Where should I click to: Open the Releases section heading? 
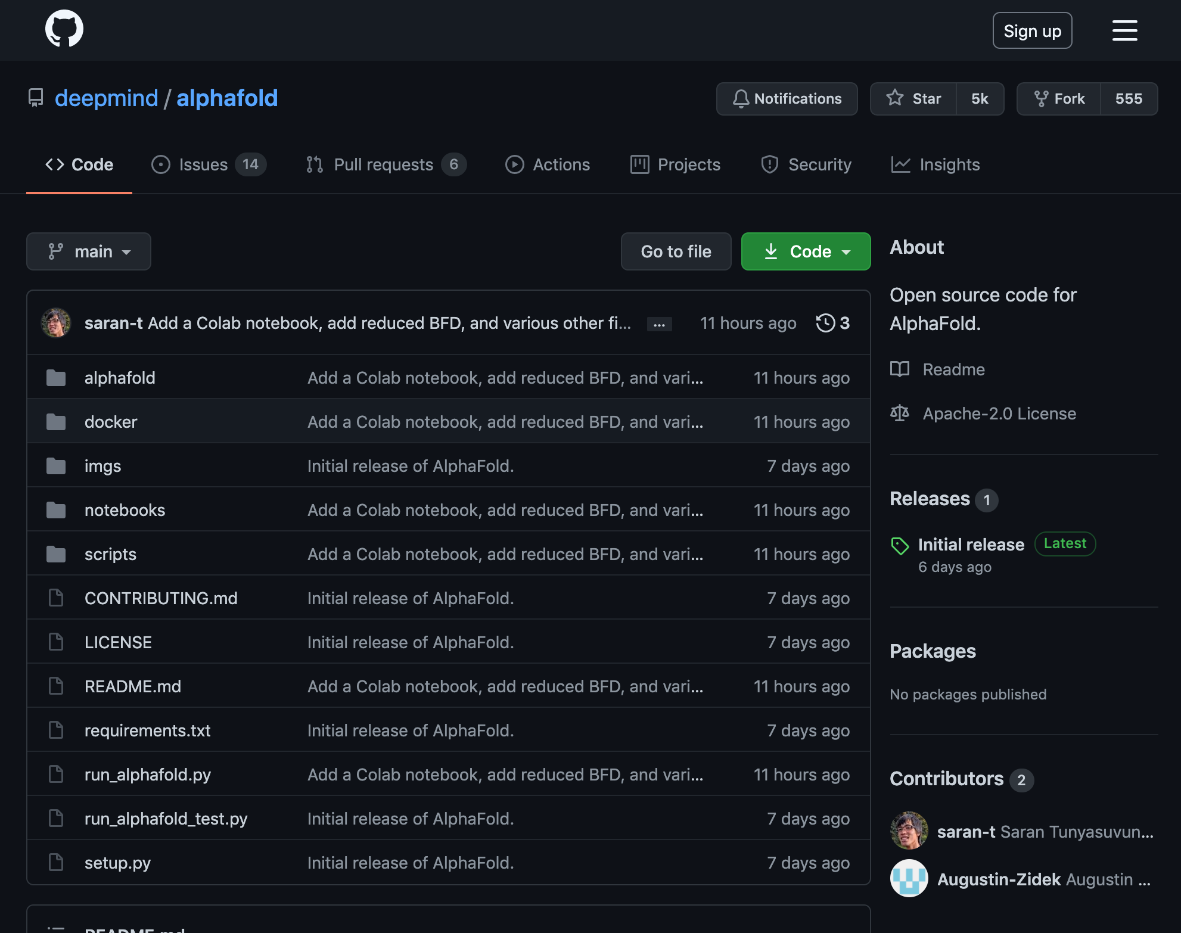click(930, 499)
